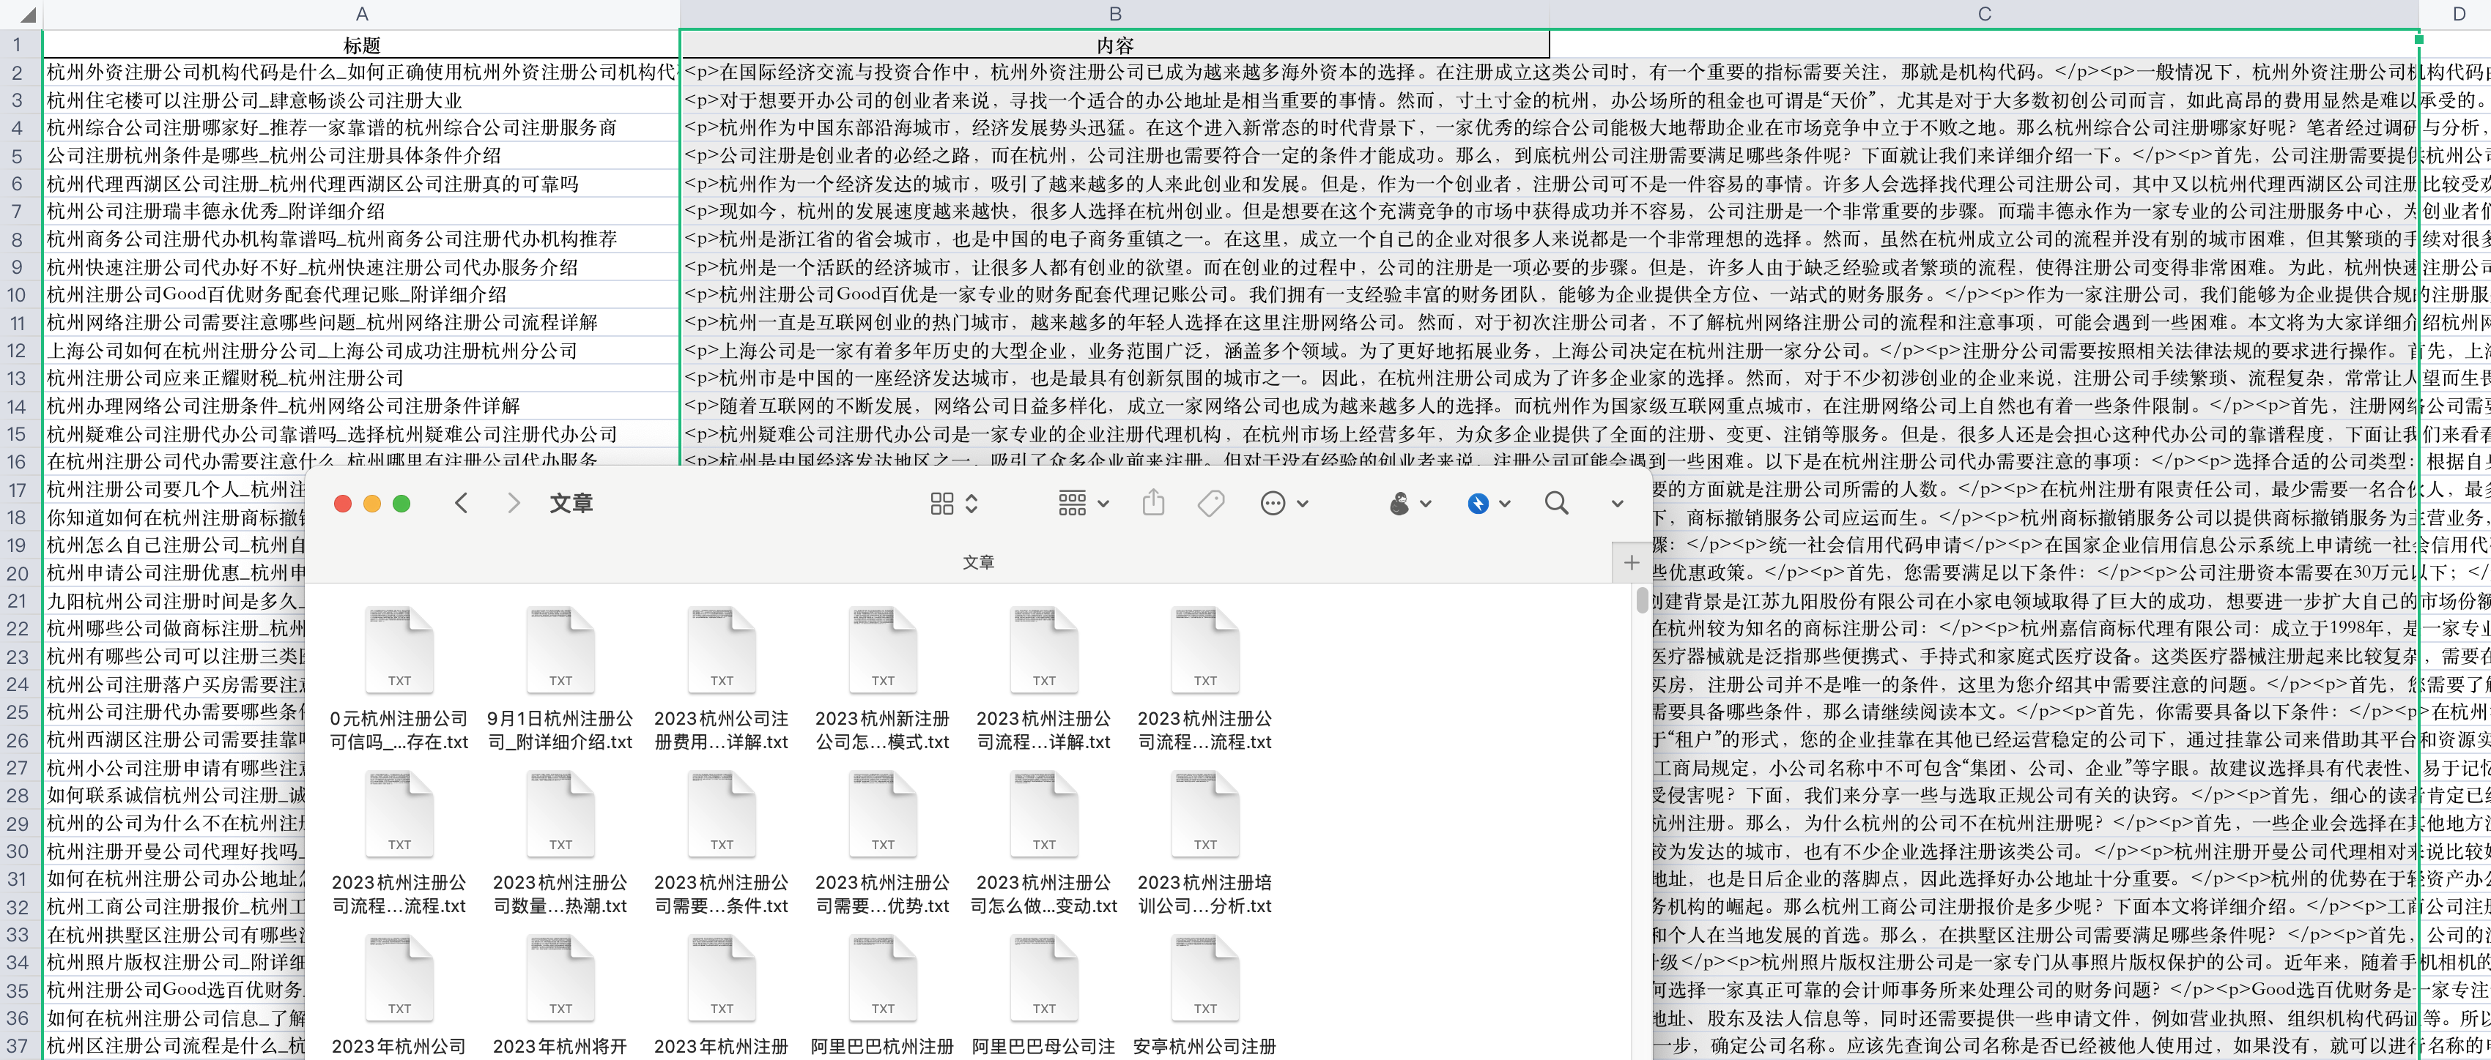Select the tag icon in the toolbar
Image resolution: width=2491 pixels, height=1060 pixels.
[1210, 502]
